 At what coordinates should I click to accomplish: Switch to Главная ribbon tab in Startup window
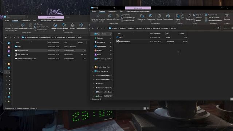[x=102, y=11]
